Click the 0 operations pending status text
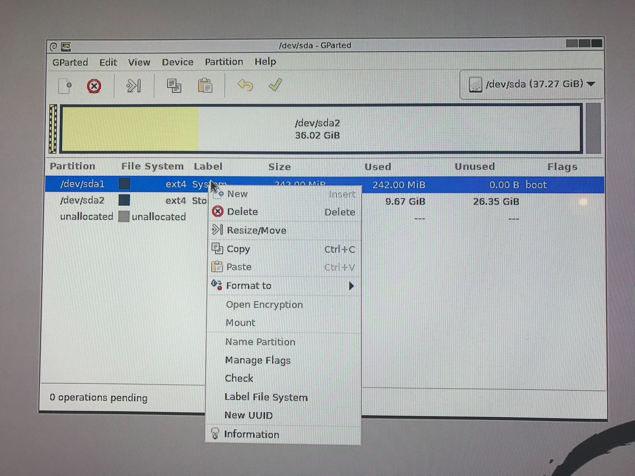Viewport: 635px width, 476px height. point(98,397)
